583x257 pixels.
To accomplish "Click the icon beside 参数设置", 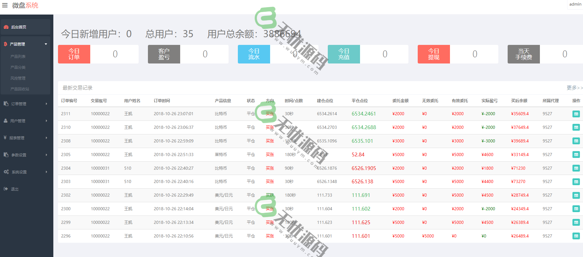I will point(6,155).
